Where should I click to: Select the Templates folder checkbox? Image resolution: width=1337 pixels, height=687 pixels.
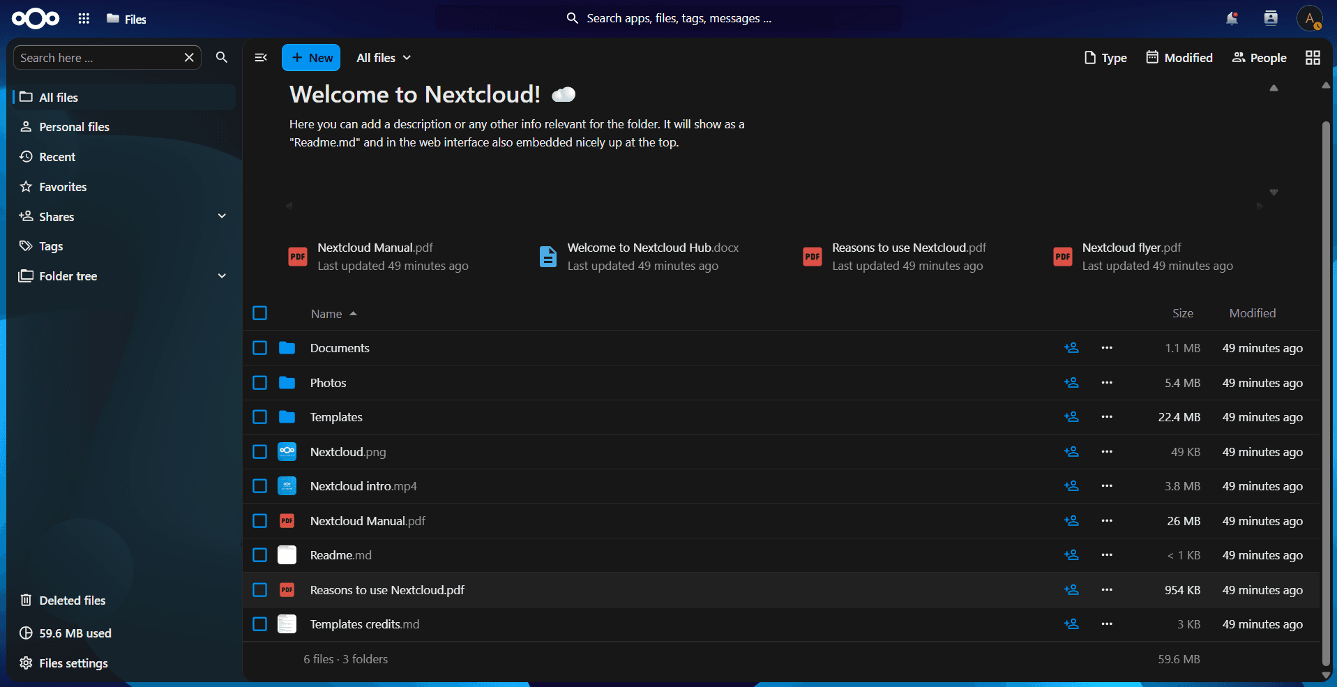tap(260, 417)
